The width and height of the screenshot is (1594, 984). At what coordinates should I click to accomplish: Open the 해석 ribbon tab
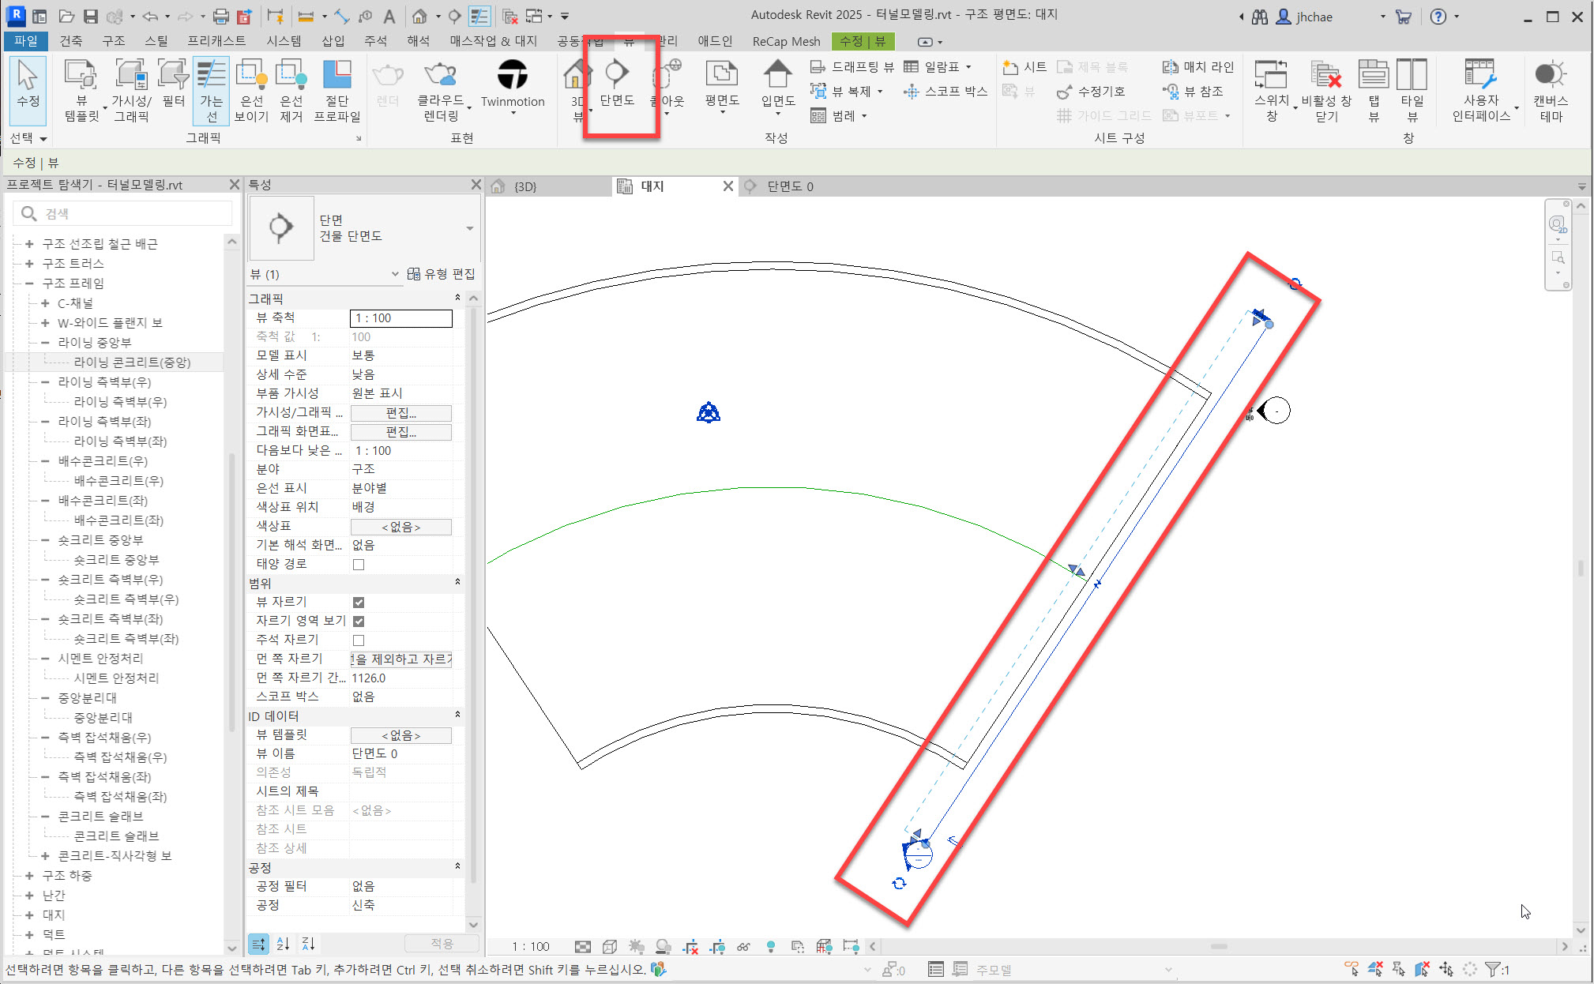tap(418, 41)
